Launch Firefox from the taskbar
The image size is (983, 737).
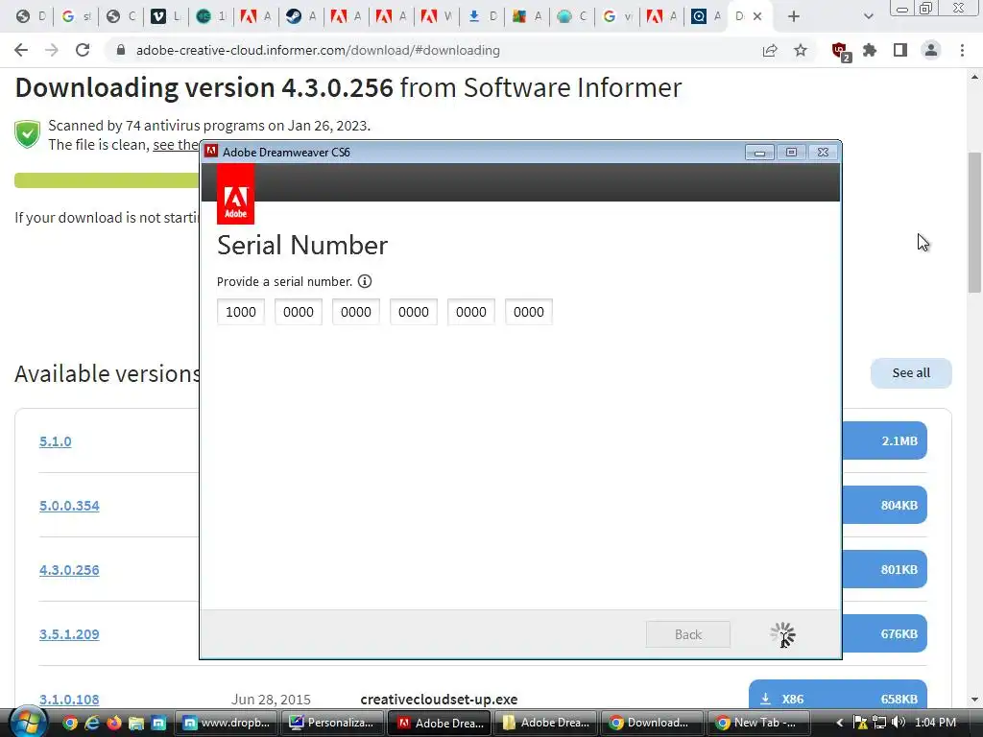[114, 724]
